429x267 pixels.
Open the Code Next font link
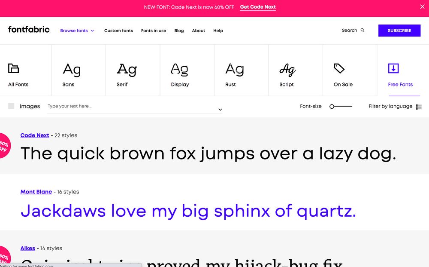(35, 135)
